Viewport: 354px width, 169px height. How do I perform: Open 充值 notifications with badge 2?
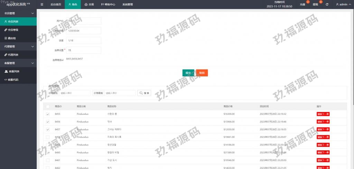pos(303,4)
